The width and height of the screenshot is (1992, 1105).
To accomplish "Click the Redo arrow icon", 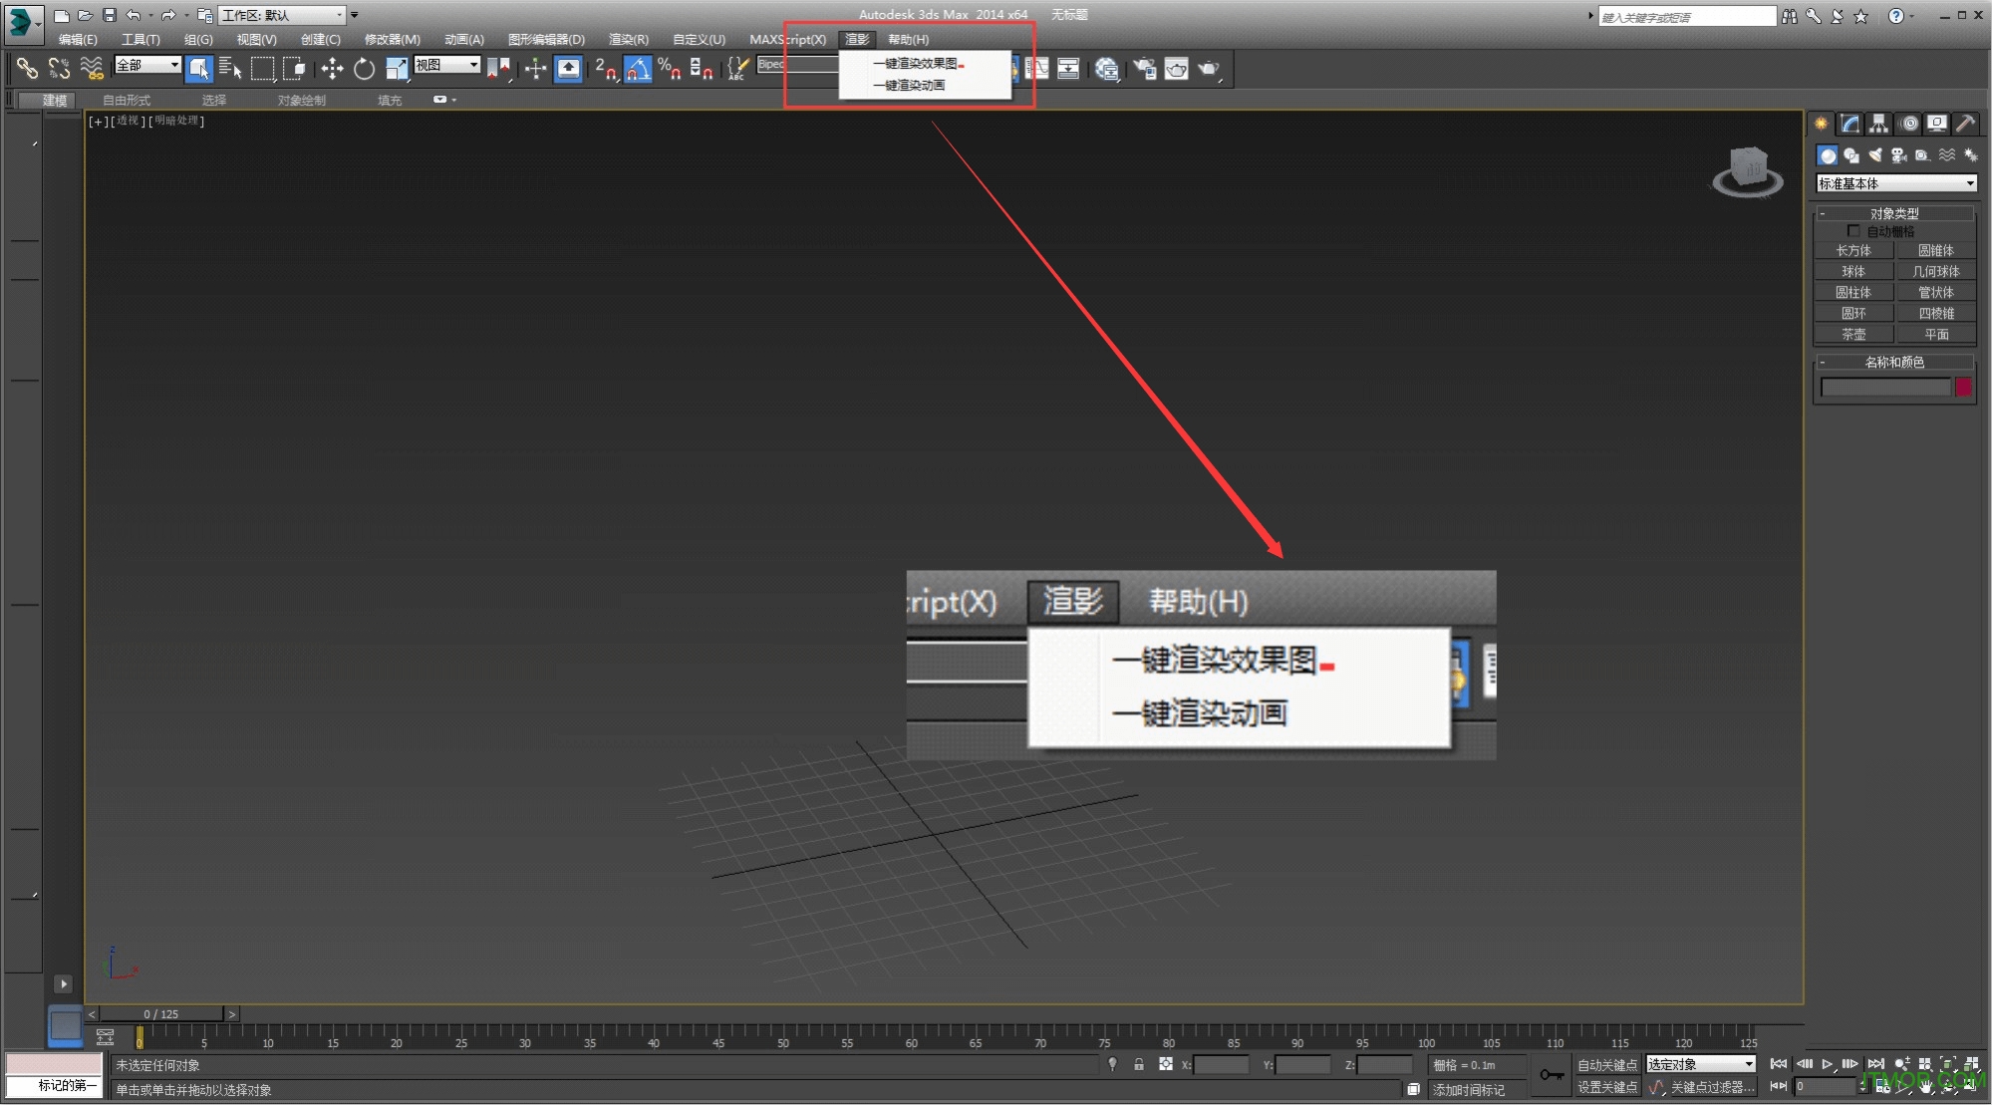I will click(168, 15).
